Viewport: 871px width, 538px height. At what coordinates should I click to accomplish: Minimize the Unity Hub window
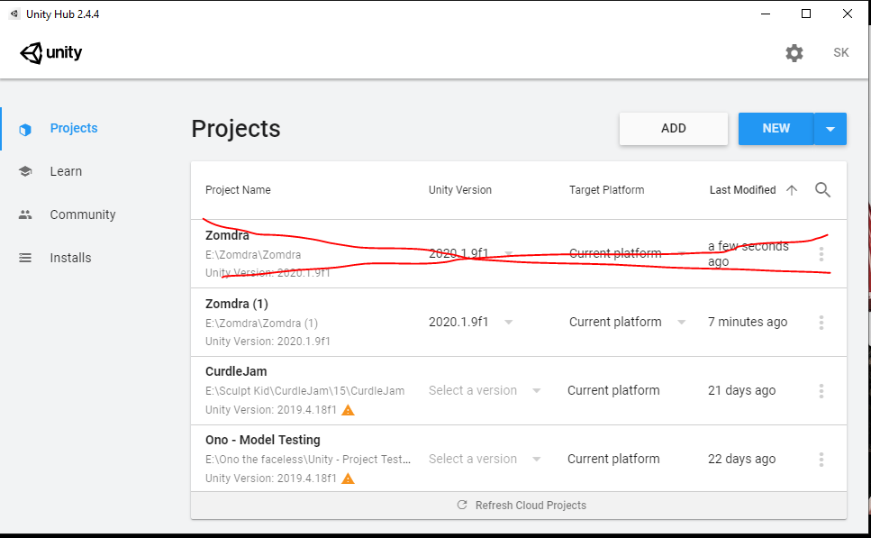(766, 14)
